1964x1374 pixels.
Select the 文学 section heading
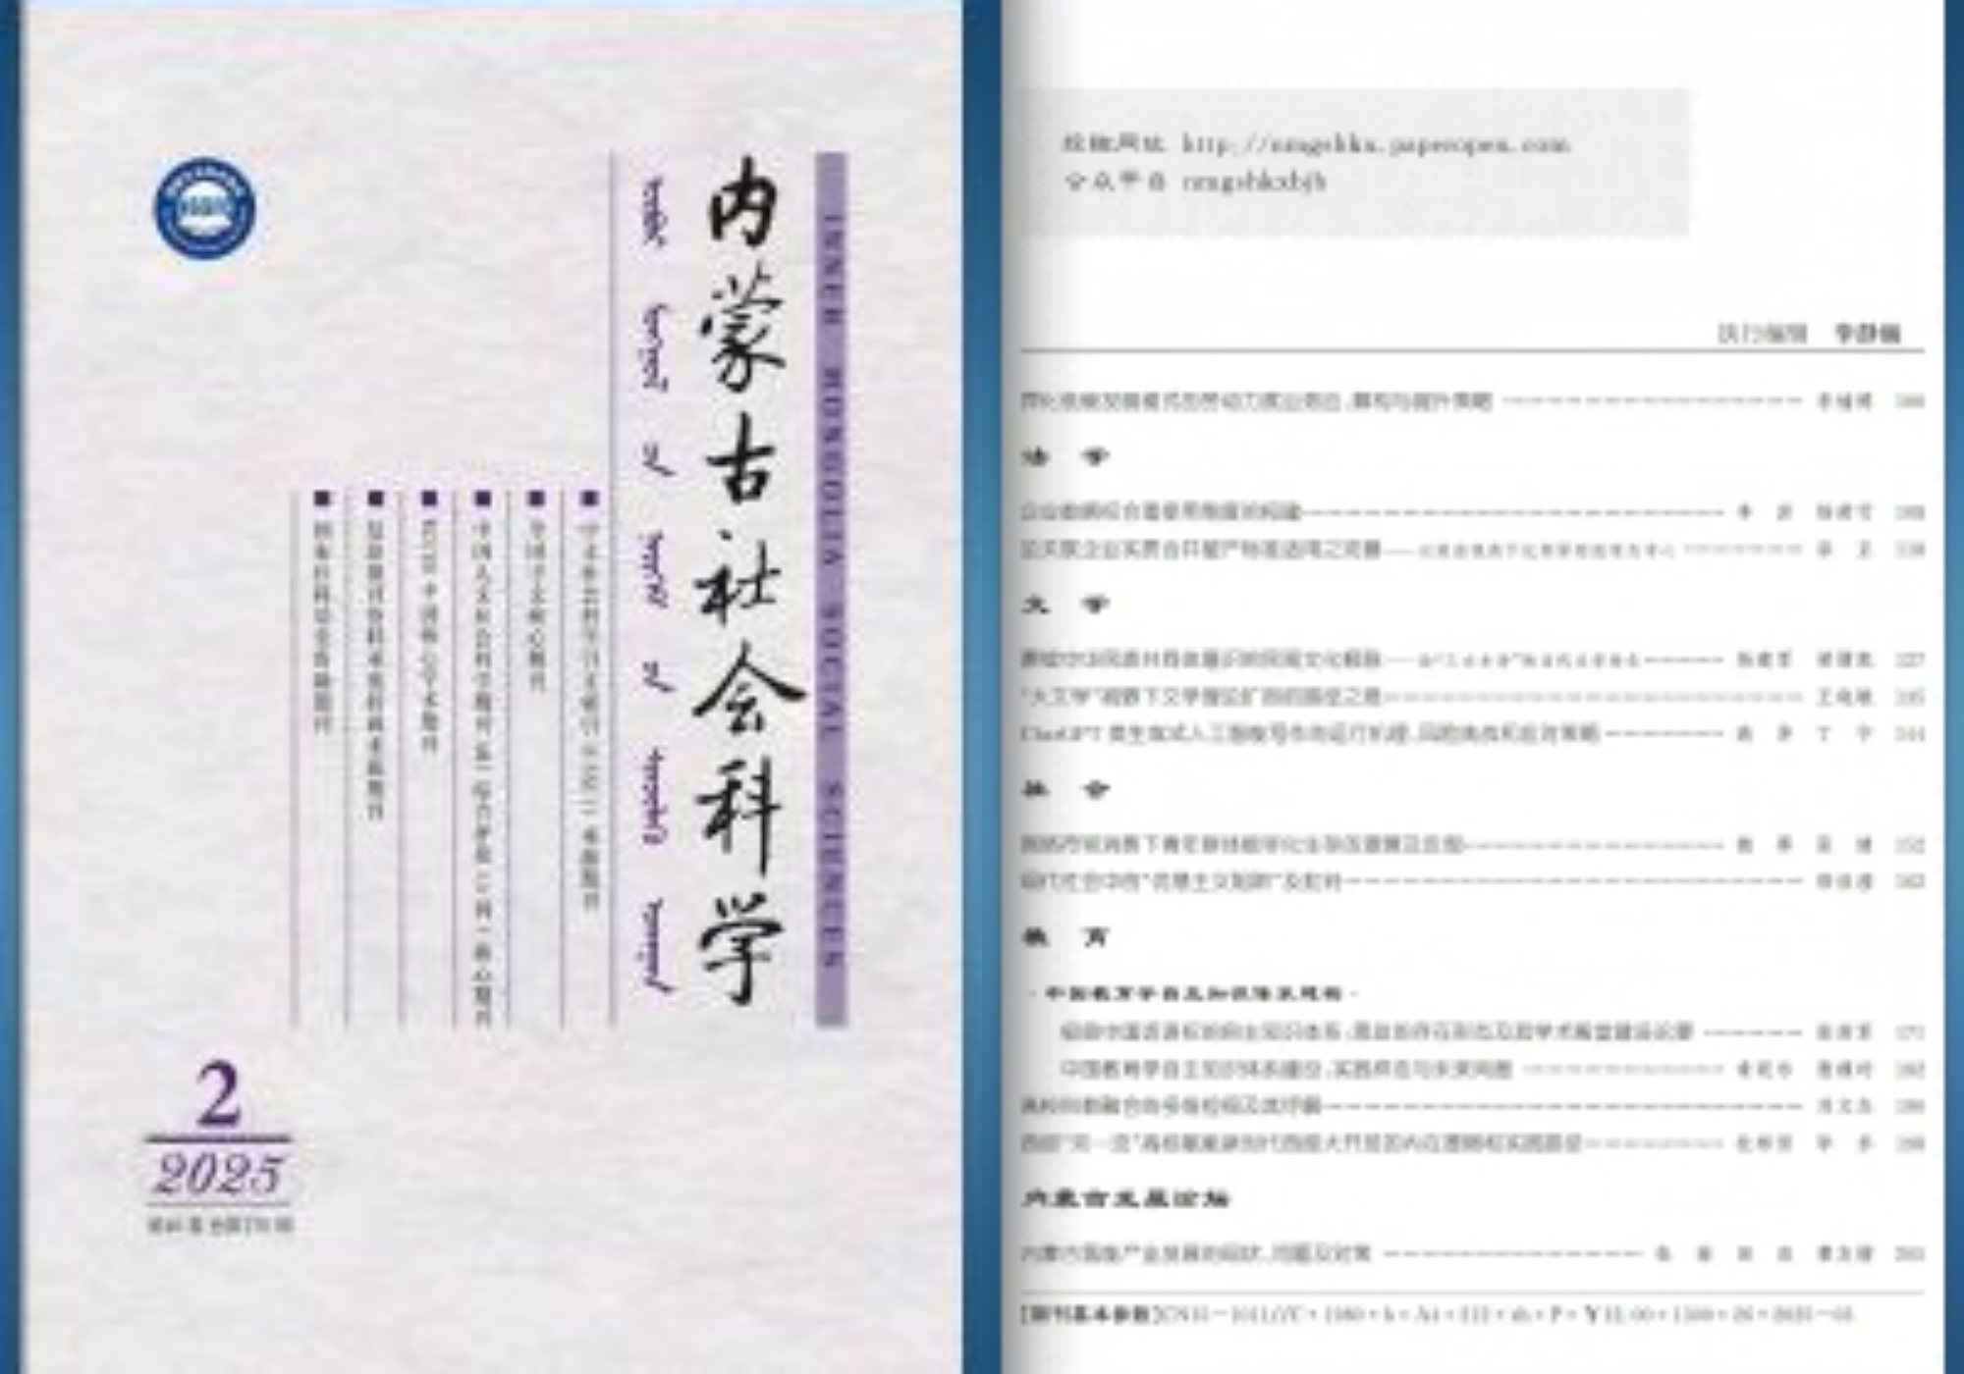pos(1064,605)
